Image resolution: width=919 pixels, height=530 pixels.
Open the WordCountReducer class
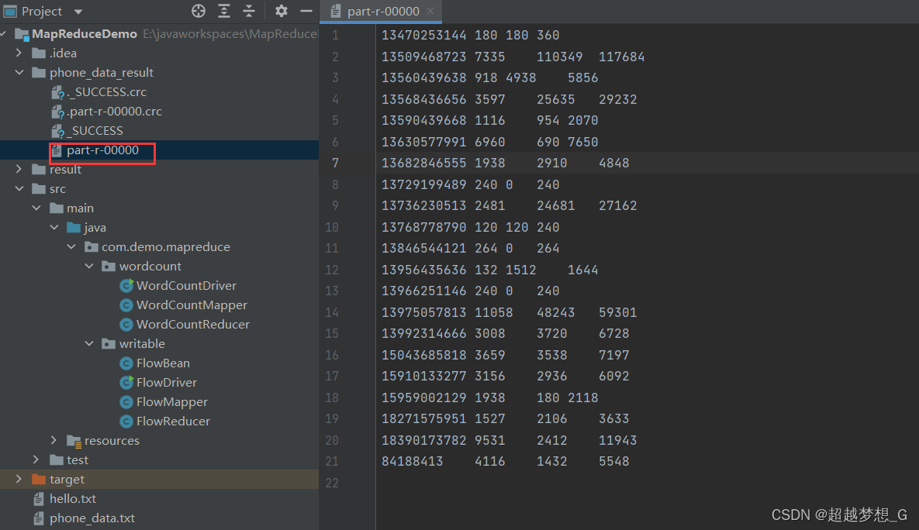[193, 324]
